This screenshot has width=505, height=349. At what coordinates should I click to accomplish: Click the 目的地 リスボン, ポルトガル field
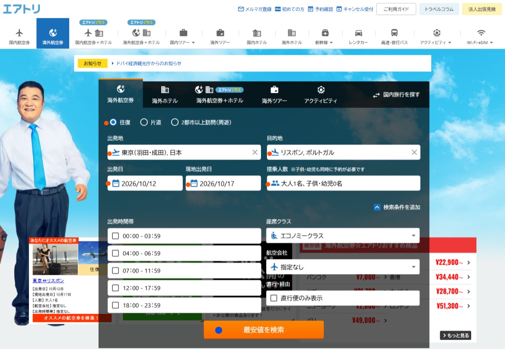[x=343, y=152]
